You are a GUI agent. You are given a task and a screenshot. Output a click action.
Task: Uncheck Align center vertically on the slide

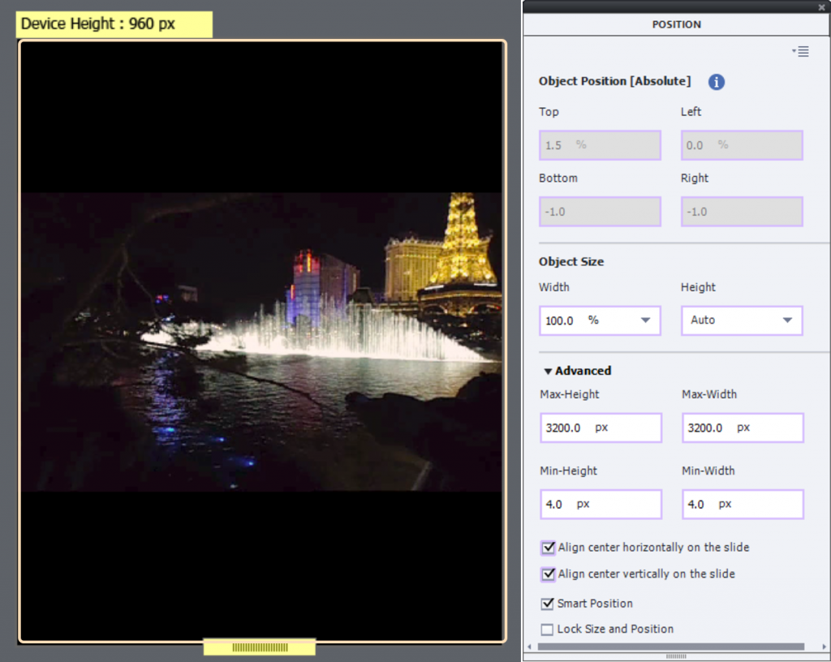click(x=549, y=574)
